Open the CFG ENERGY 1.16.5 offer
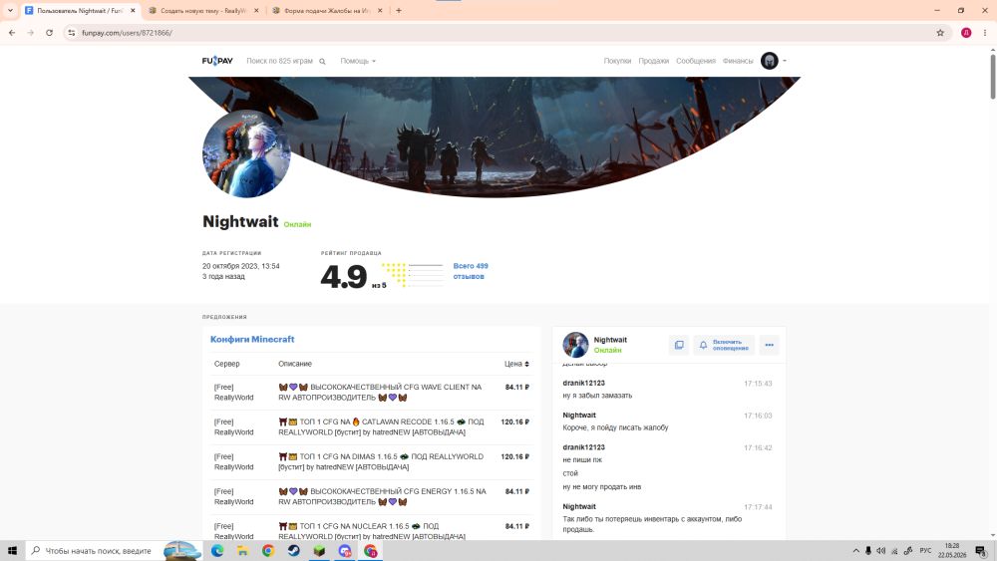This screenshot has height=561, width=997. pos(371,497)
